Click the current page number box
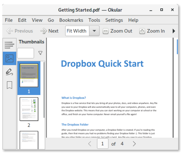Screen dimensions: 184x155 click(x=103, y=144)
